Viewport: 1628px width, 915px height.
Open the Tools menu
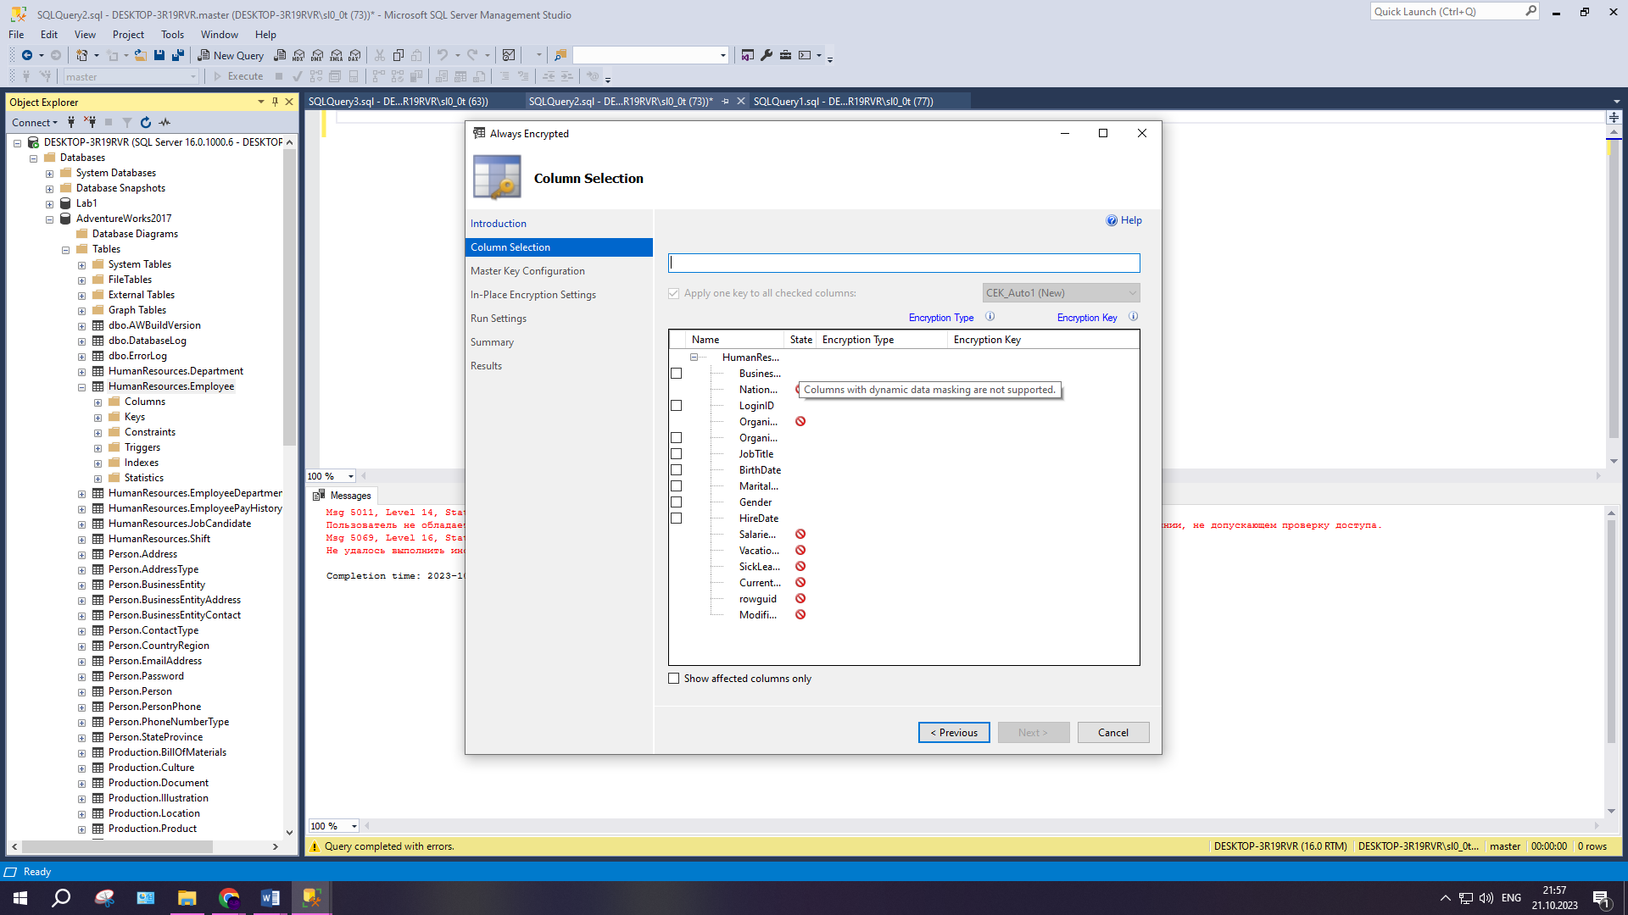[172, 35]
